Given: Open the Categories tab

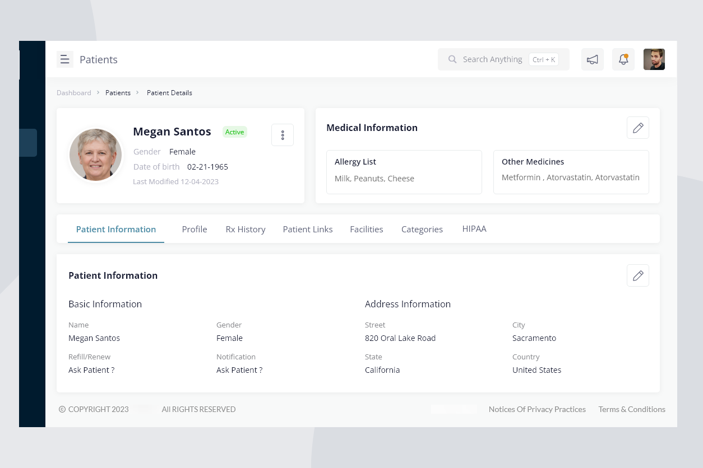Looking at the screenshot, I should tap(422, 229).
